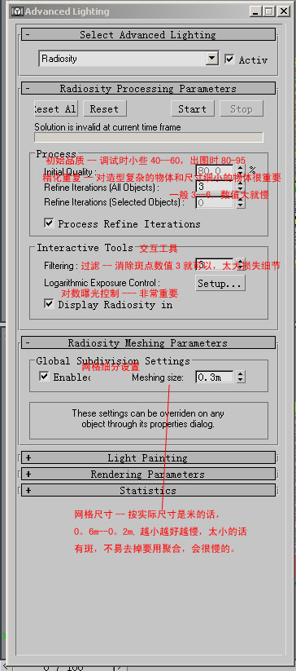Click the Refine Iterations (All Objects) spinner
Image resolution: width=296 pixels, height=671 pixels.
click(241, 187)
